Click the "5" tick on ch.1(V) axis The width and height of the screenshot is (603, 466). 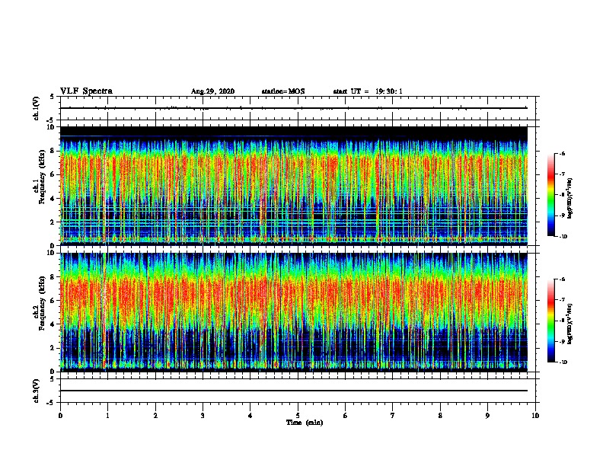pyautogui.click(x=52, y=97)
